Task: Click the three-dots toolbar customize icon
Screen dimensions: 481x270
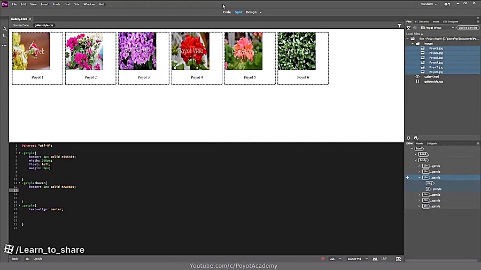Action: [4, 45]
